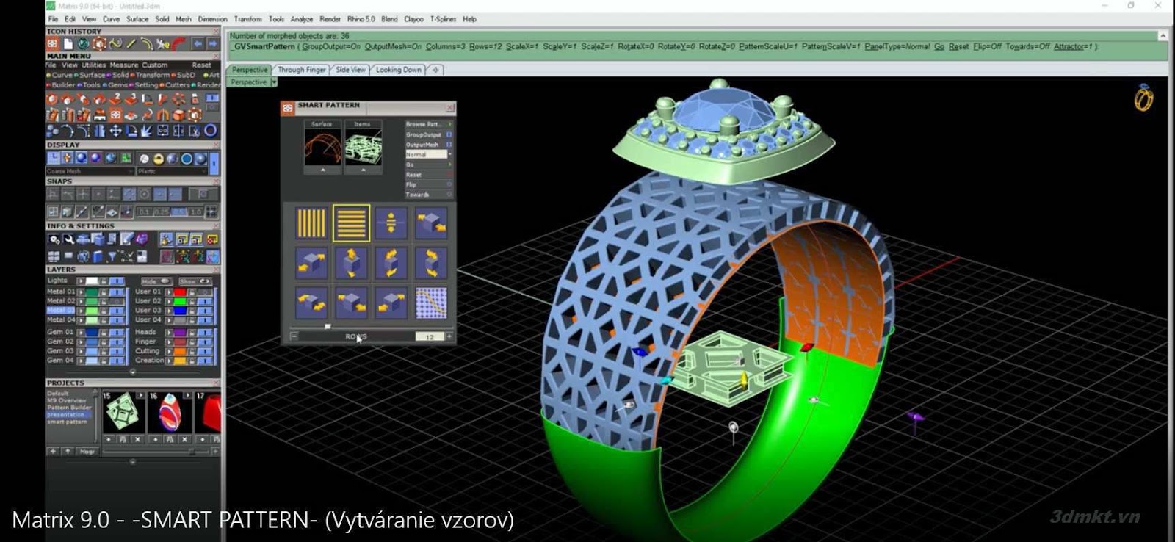Go back with the Icon History left arrow
The height and width of the screenshot is (542, 1175).
[x=198, y=44]
